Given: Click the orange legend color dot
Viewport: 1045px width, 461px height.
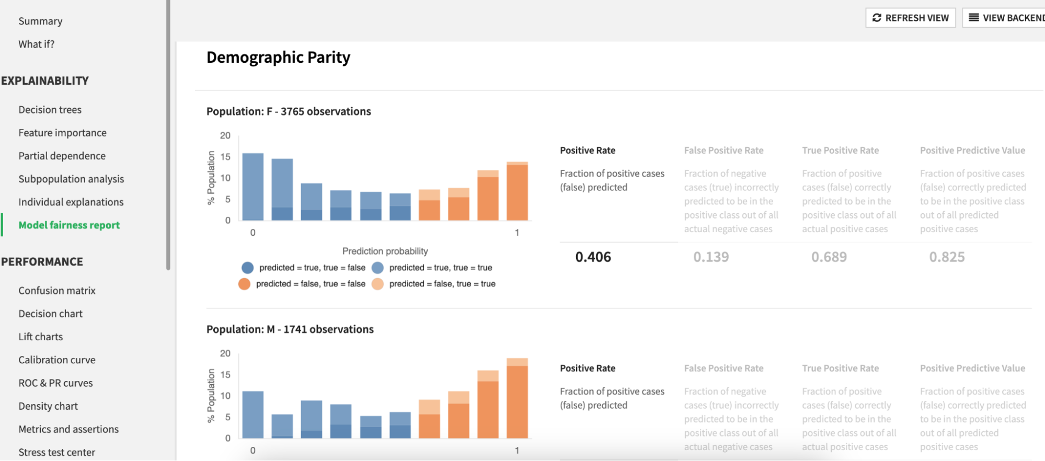Looking at the screenshot, I should coord(244,284).
